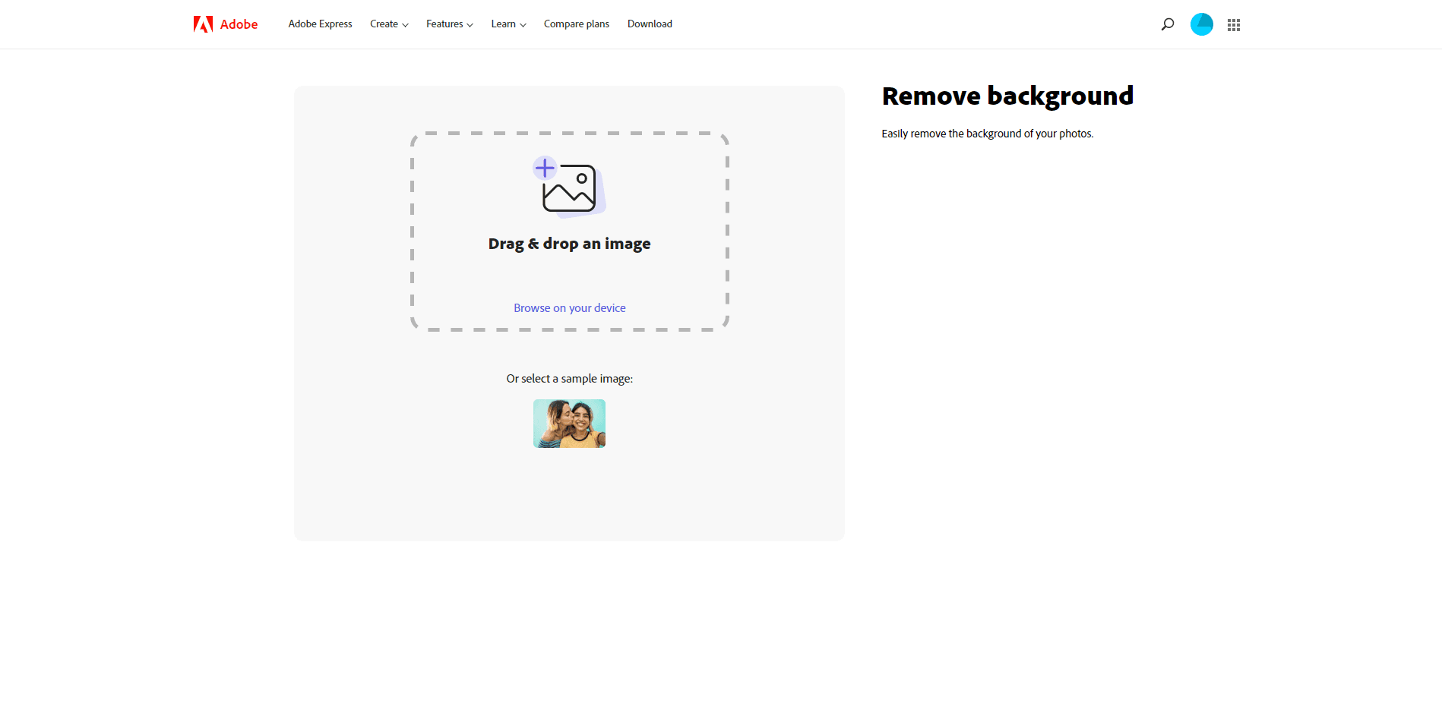
Task: Open your account avatar menu
Action: click(1201, 24)
